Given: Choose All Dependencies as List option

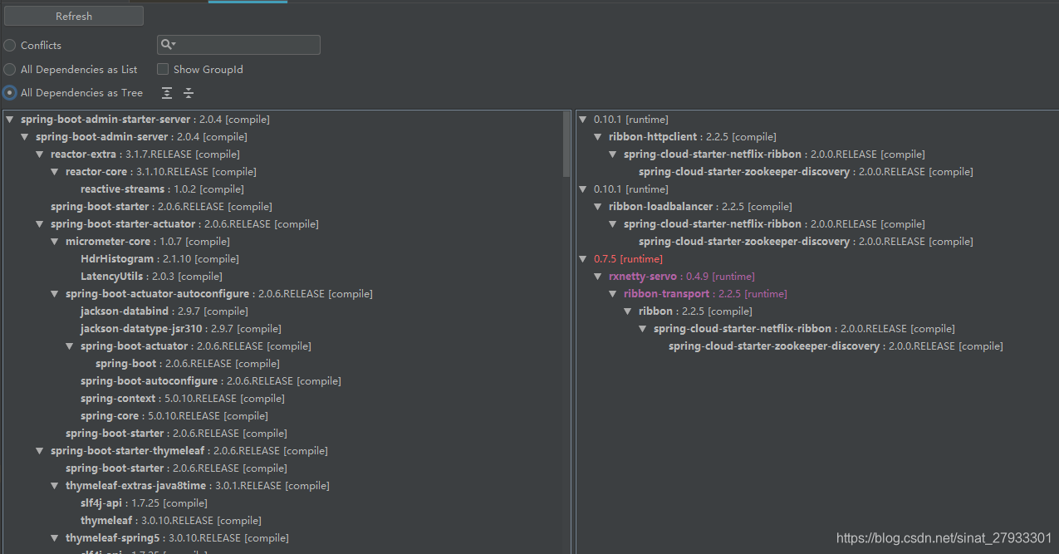Looking at the screenshot, I should pos(10,70).
